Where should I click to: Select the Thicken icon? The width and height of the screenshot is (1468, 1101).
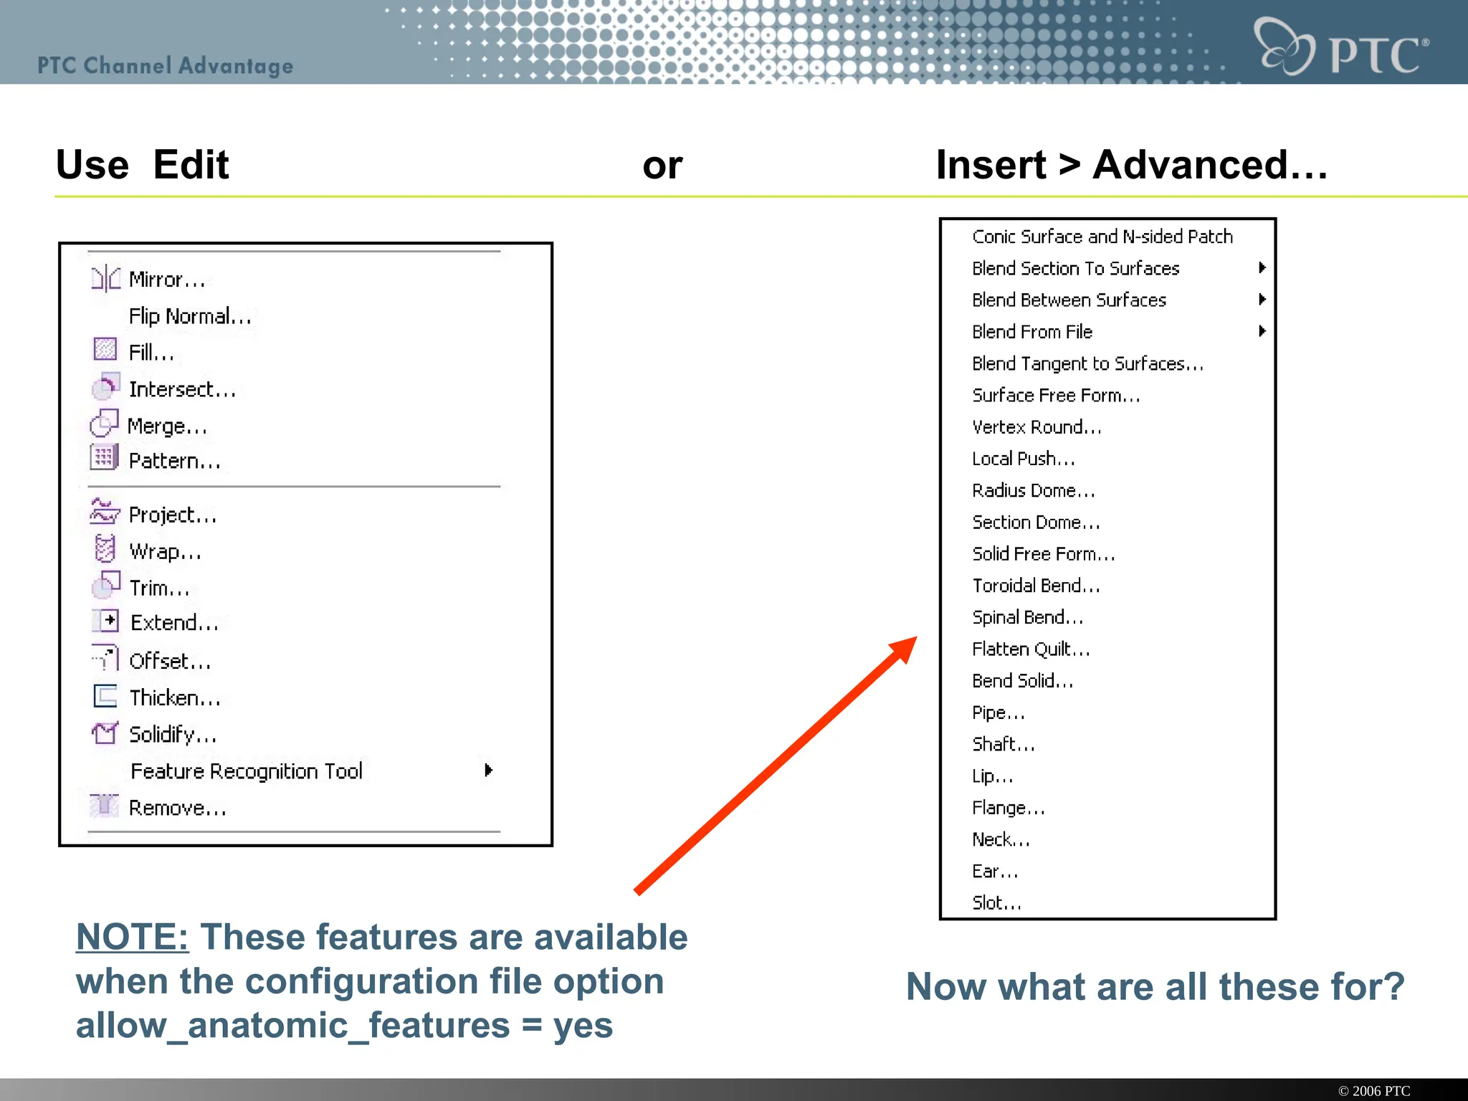(x=105, y=696)
